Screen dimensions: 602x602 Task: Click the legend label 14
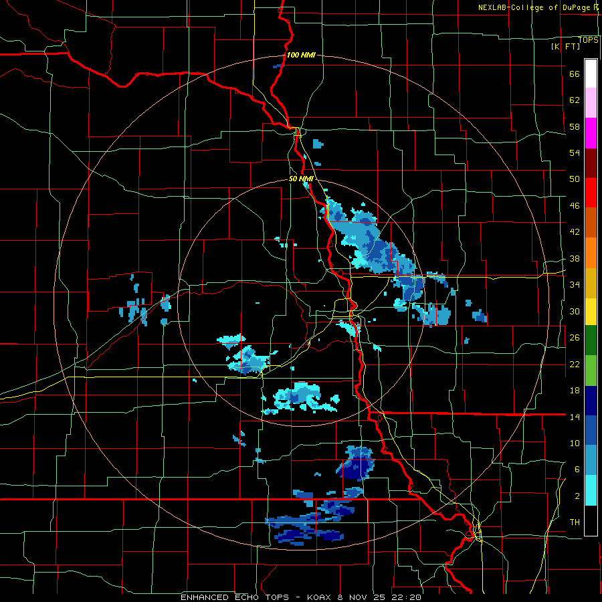tap(575, 417)
